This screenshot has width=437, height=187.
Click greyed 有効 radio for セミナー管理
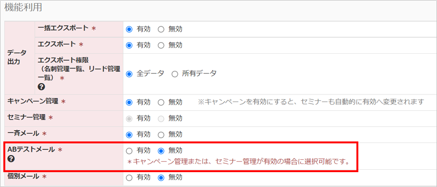click(x=129, y=119)
